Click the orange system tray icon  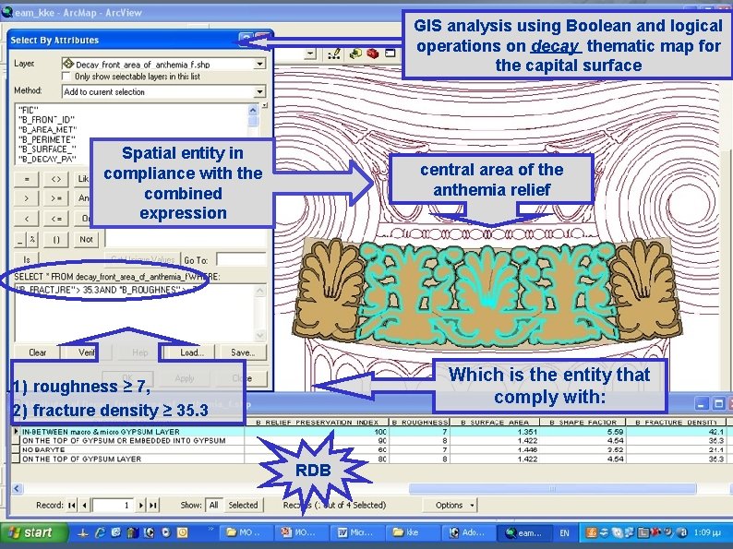pos(592,532)
